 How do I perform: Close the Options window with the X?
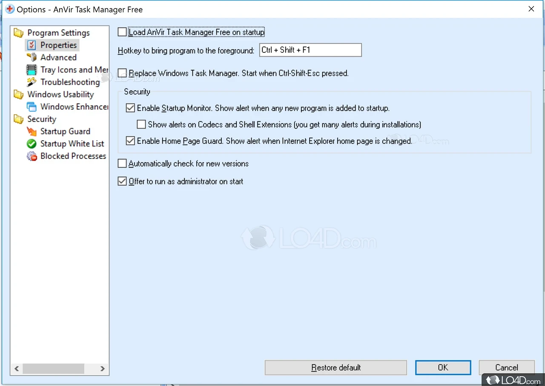(531, 9)
